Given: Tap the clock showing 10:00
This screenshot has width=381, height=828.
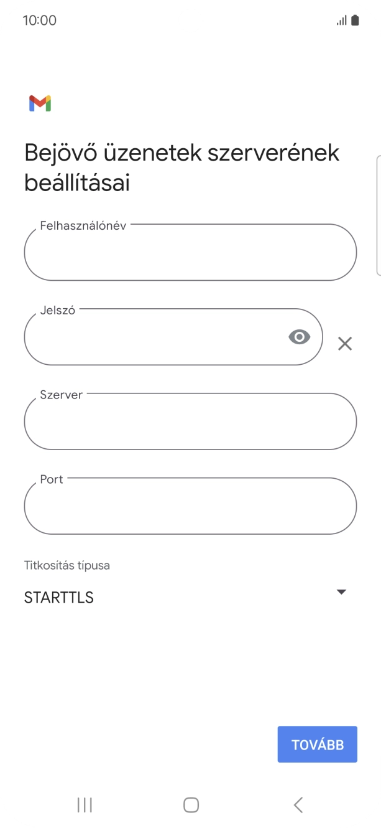Looking at the screenshot, I should click(39, 19).
